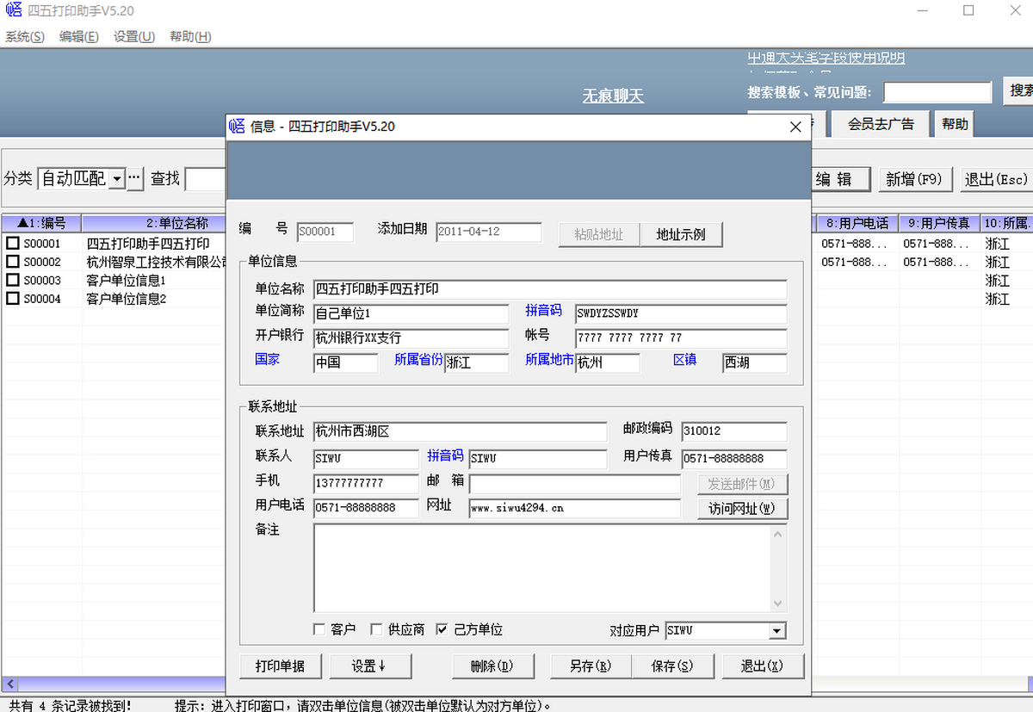Click the 另存(R) button
1033x712 pixels.
(590, 666)
